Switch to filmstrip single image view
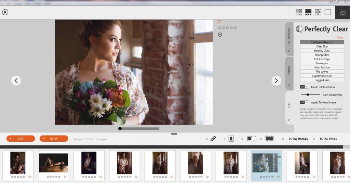The image size is (350, 183). coord(308,12)
